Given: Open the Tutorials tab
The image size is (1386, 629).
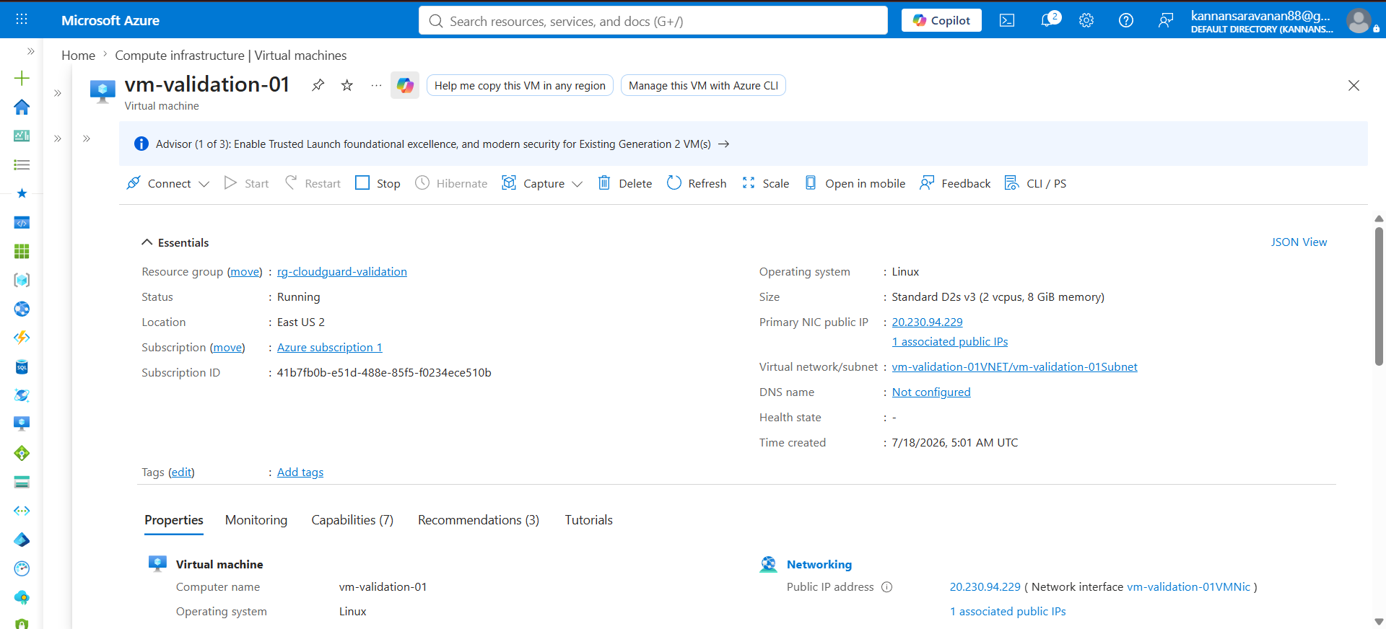Looking at the screenshot, I should click(x=589, y=520).
